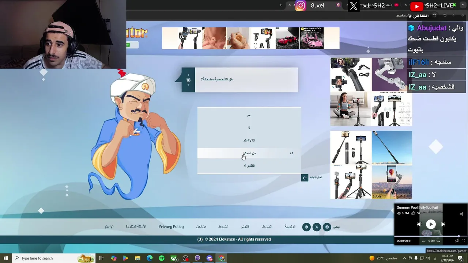Viewport: 468px width, 263px height.
Task: Open Spotify from the taskbar
Action: (x=162, y=258)
